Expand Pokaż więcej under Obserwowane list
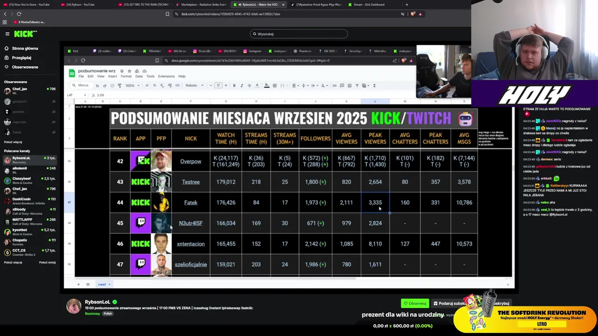 (x=13, y=142)
